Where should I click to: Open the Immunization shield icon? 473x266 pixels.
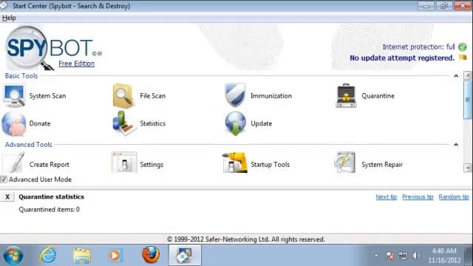pyautogui.click(x=235, y=95)
